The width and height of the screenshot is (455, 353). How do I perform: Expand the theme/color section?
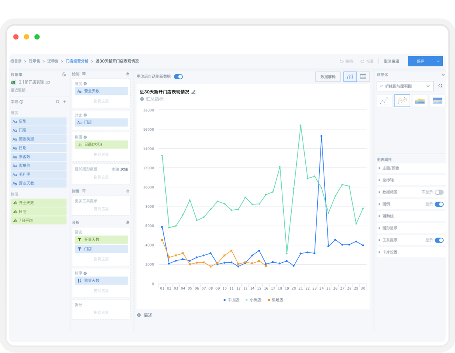point(391,168)
